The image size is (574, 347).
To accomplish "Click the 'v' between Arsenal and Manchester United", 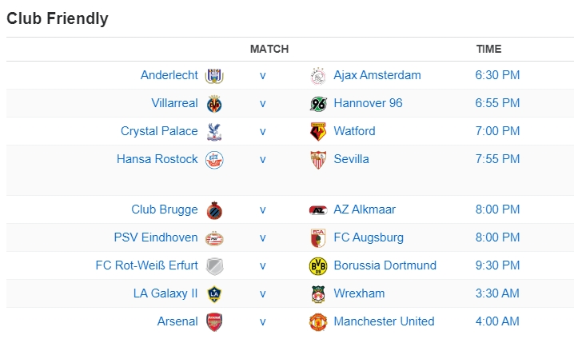I will click(262, 321).
